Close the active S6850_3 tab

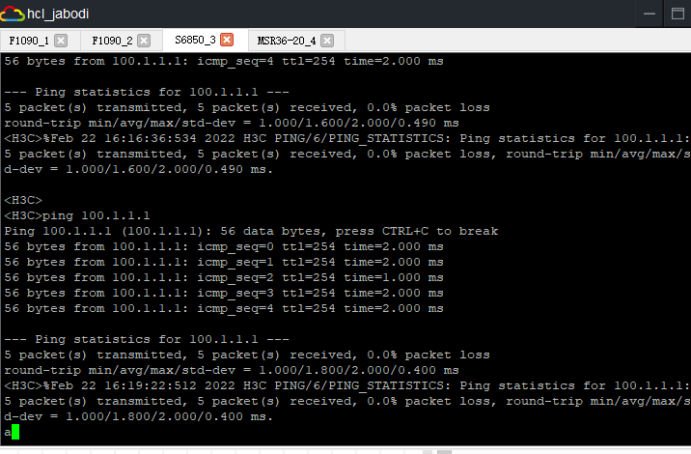tap(227, 41)
